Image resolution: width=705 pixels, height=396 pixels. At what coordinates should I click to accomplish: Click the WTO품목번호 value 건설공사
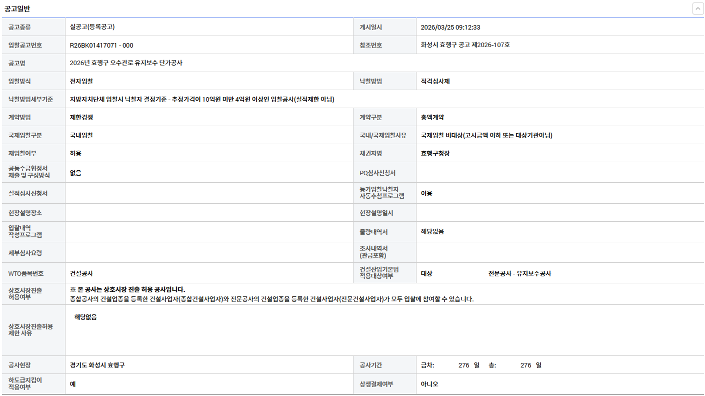81,273
